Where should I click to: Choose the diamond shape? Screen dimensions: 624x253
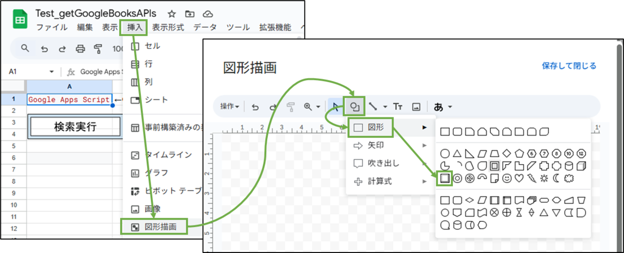(x=506, y=153)
